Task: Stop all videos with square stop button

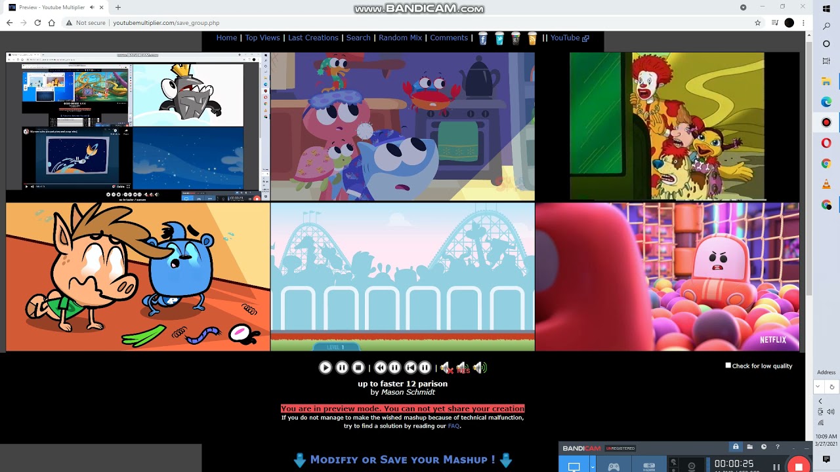Action: [x=358, y=368]
